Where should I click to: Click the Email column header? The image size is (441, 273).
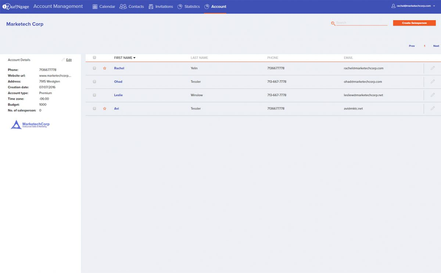348,58
